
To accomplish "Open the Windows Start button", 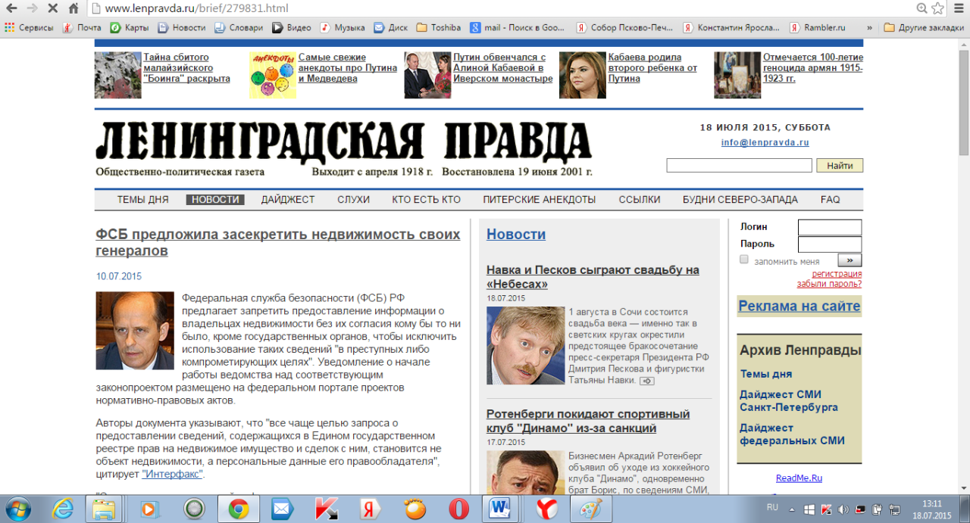I will 18,509.
